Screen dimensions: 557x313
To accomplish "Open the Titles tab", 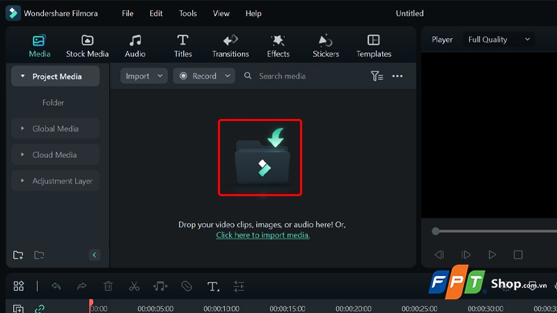I will 182,46.
